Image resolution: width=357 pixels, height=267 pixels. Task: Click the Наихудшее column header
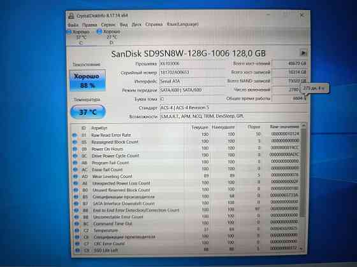point(223,127)
